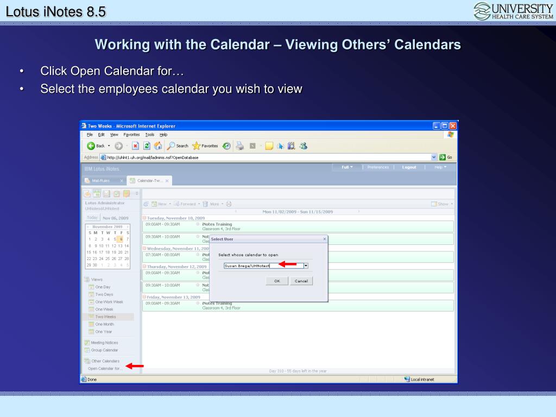556x417 pixels.
Task: Open the user name dropdown arrow
Action: (x=306, y=266)
